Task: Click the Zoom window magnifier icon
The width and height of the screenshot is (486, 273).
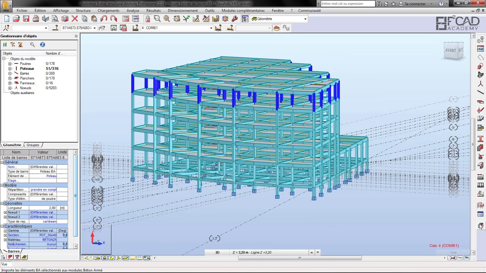Action: click(x=157, y=19)
